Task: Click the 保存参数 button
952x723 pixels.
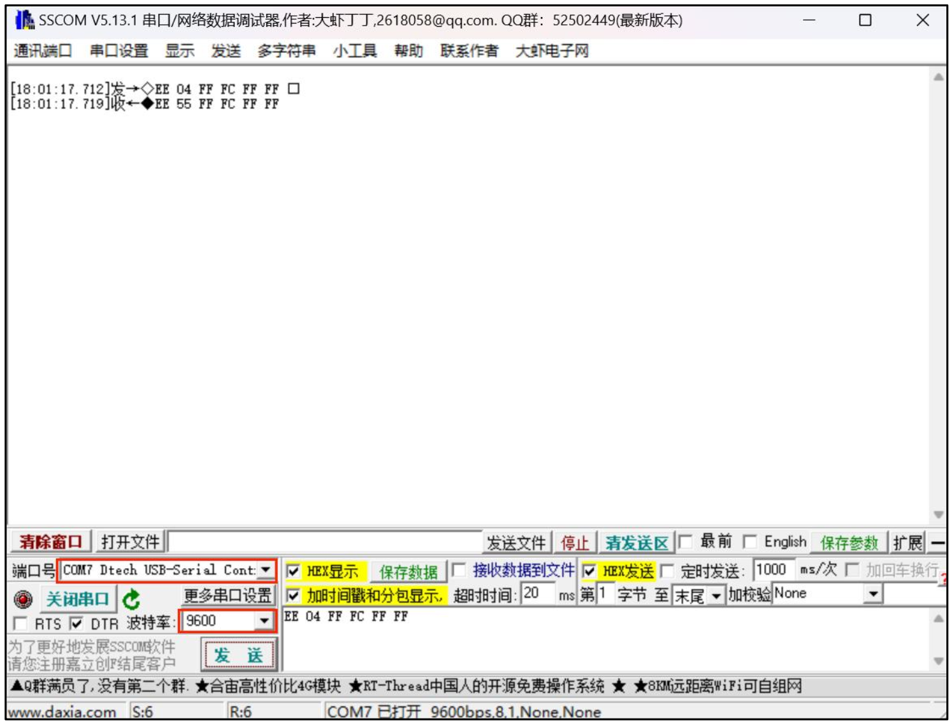Action: pos(849,543)
